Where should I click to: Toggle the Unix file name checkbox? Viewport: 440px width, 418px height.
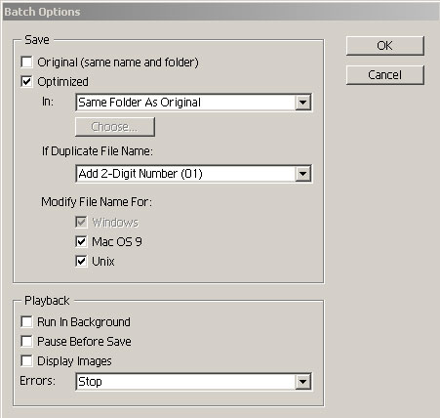tap(81, 261)
